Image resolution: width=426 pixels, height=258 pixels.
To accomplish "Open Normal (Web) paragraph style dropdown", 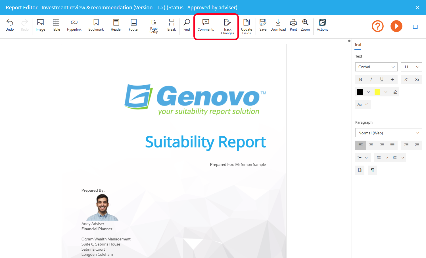I will pos(389,133).
